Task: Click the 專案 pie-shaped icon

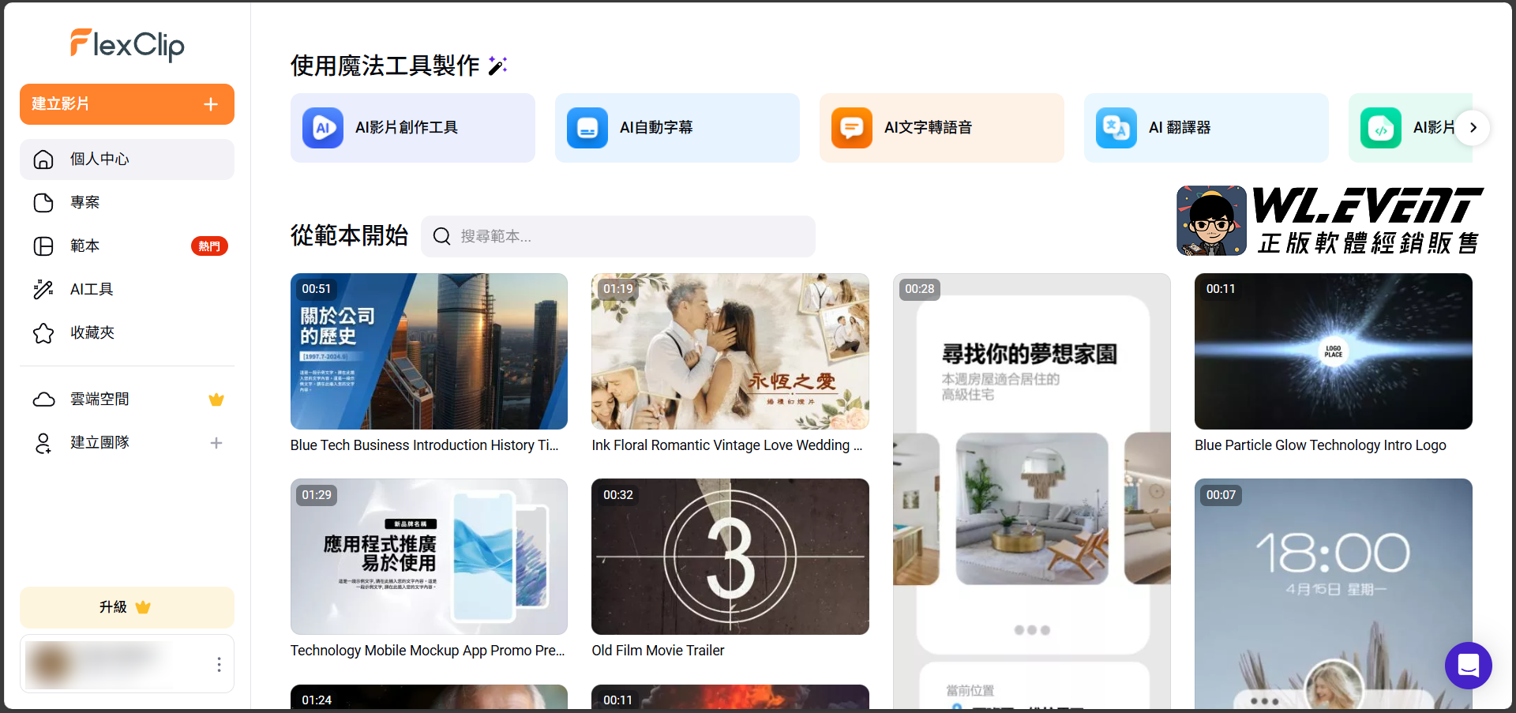Action: 43,203
